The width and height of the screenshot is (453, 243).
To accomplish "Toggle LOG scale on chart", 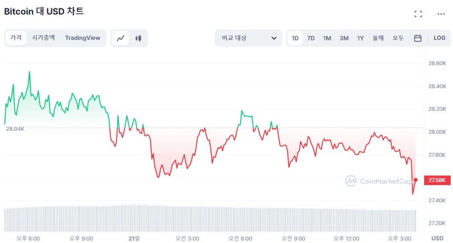I will [439, 38].
